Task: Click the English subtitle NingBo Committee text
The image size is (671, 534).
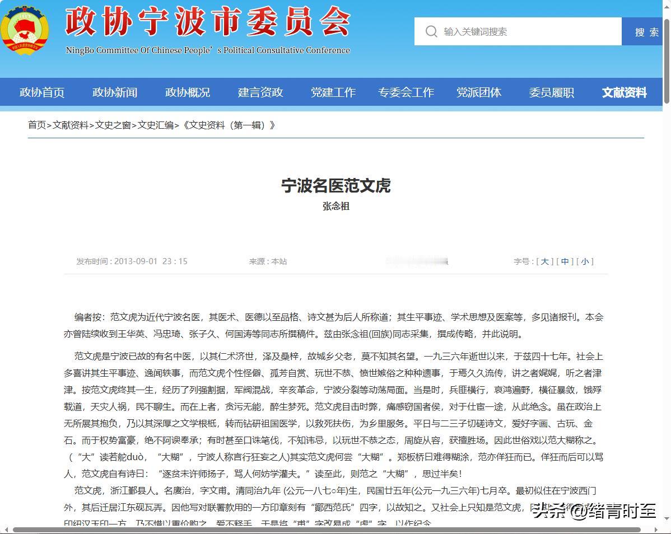Action: 208,50
